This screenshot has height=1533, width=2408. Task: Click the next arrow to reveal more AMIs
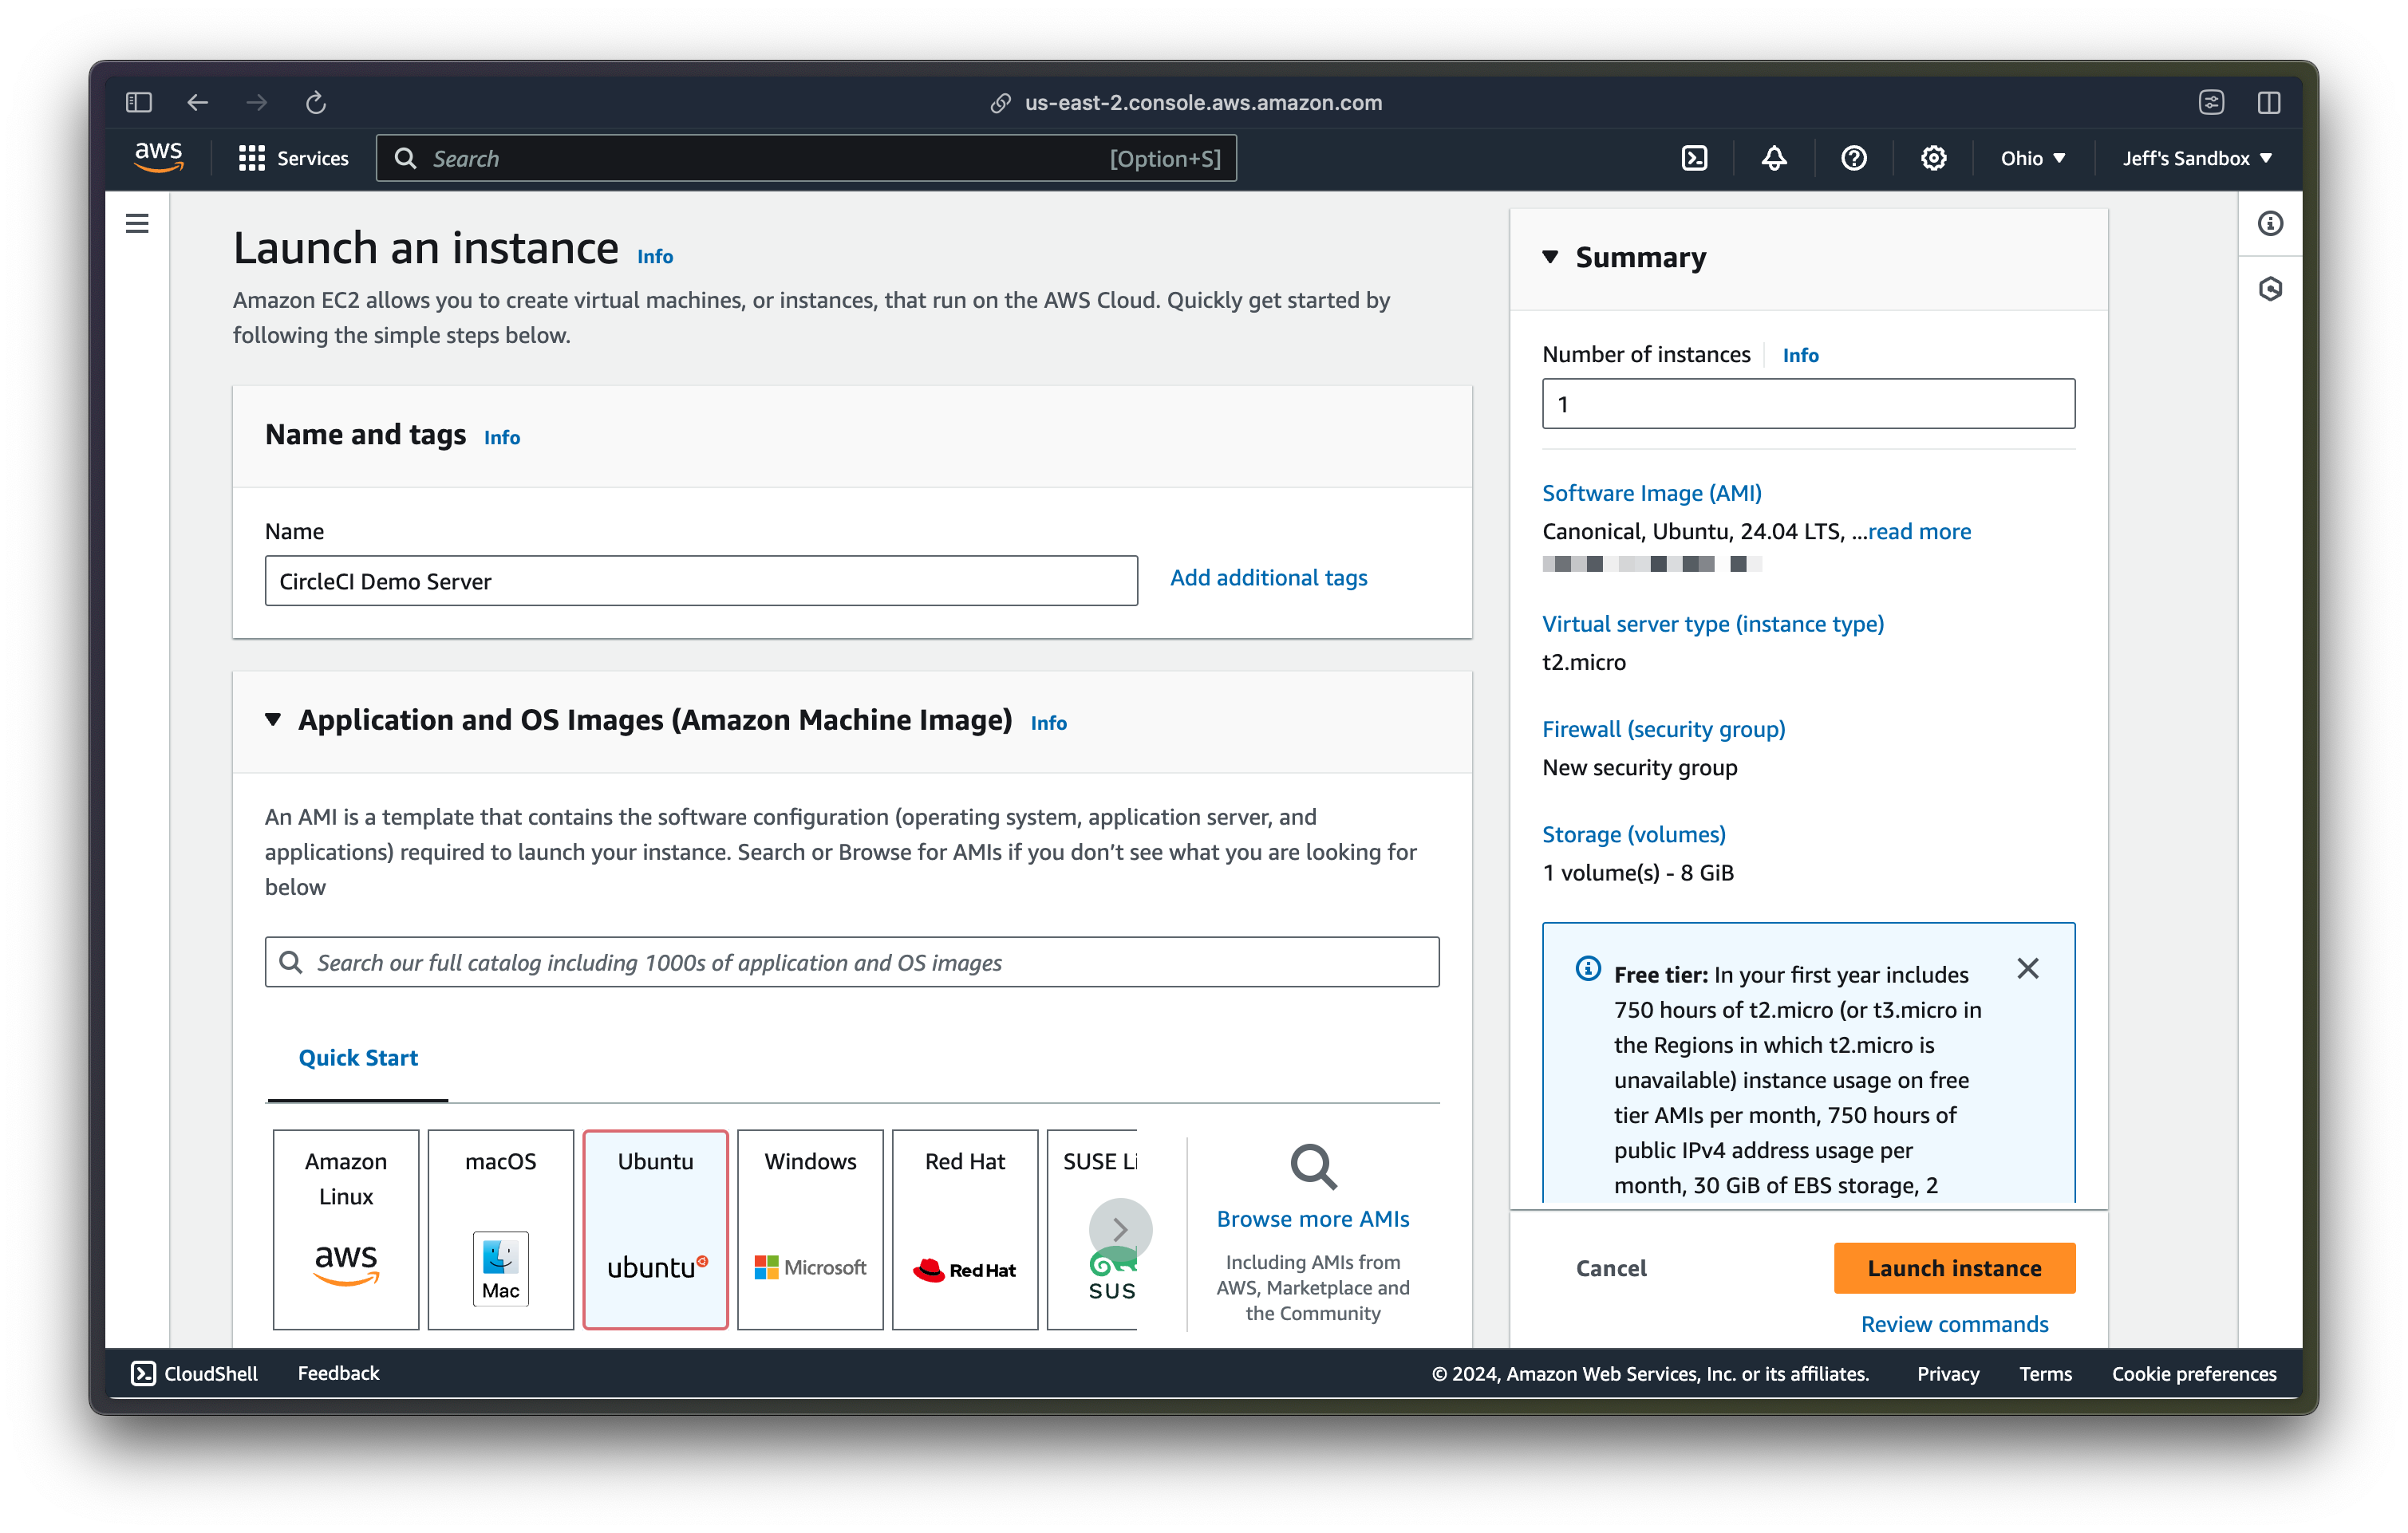click(x=1120, y=1229)
